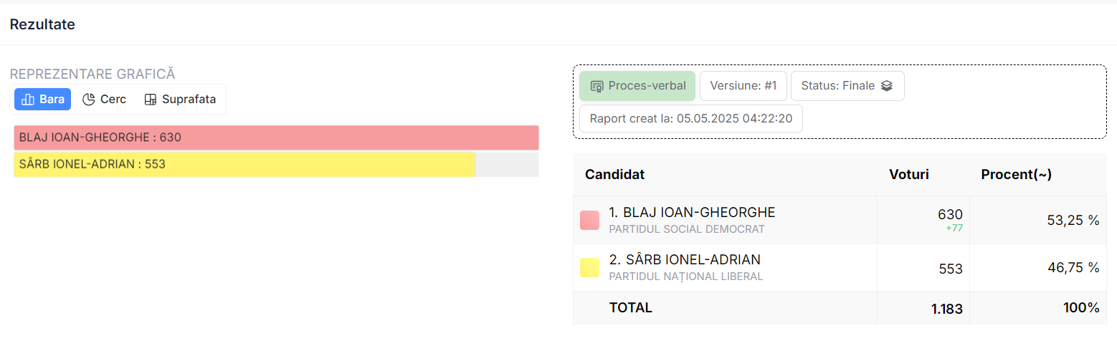
Task: Click the Versiune: #1 badge
Action: [743, 86]
